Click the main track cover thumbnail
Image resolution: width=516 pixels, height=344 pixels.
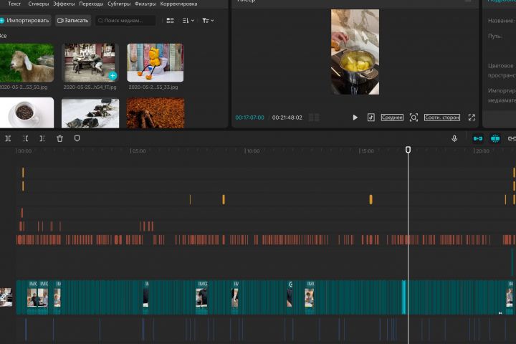pyautogui.click(x=6, y=297)
